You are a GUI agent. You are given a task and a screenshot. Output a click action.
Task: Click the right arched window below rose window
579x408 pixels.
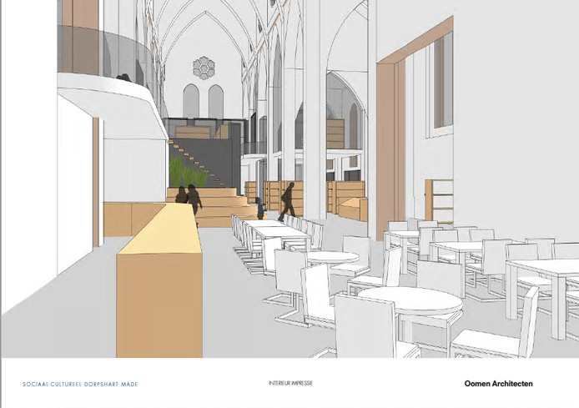(216, 102)
